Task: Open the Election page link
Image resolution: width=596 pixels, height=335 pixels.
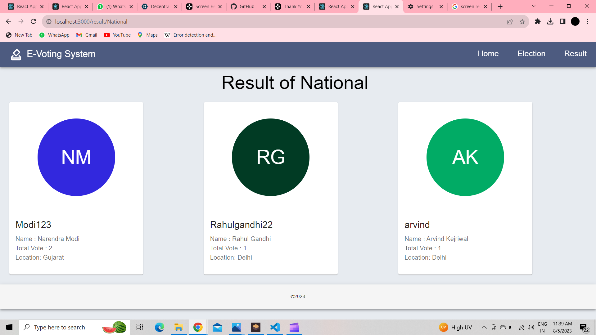Action: 531,54
